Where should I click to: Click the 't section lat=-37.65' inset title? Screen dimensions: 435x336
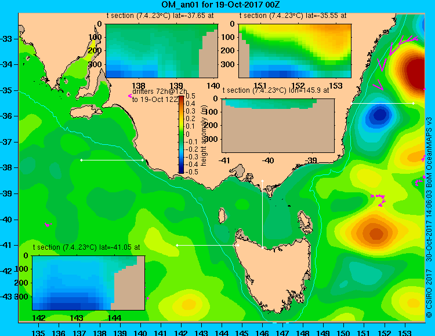coord(160,16)
